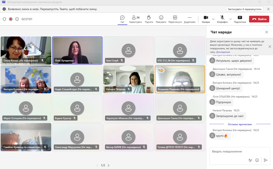Expand the camera options dropdown arrow

(213, 19)
